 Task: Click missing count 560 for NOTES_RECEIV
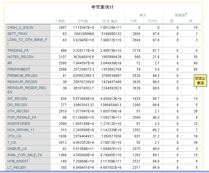[137, 57]
